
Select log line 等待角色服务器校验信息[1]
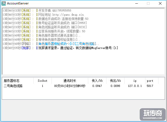point(41,40)
